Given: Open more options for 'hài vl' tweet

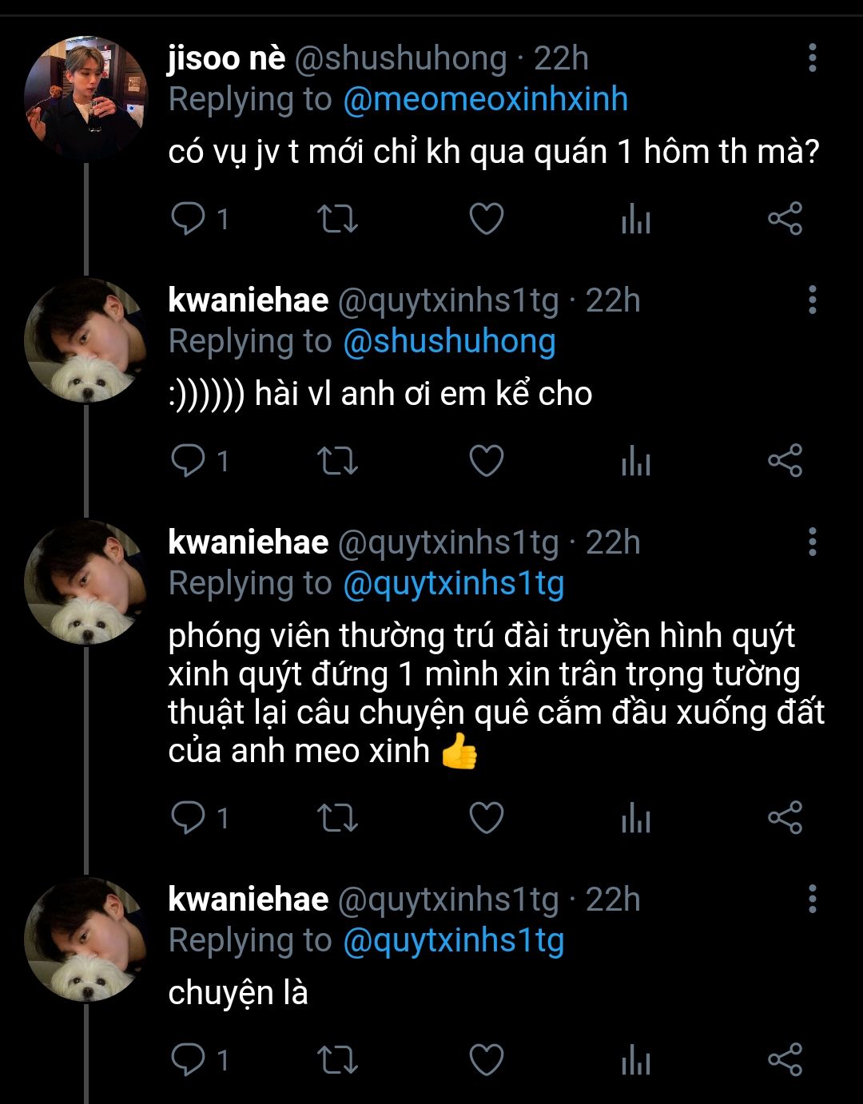Looking at the screenshot, I should pos(812,300).
